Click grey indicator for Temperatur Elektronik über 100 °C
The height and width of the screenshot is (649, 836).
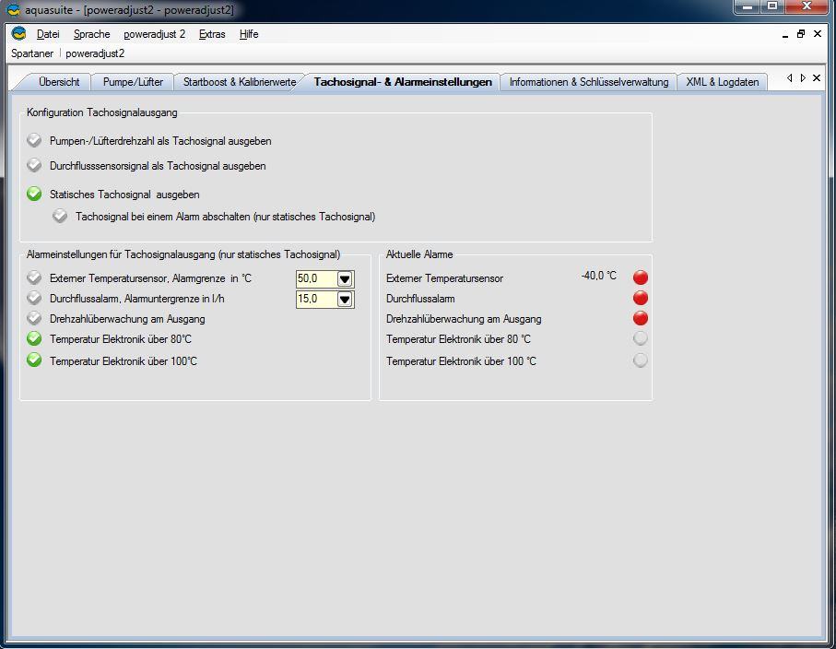641,360
